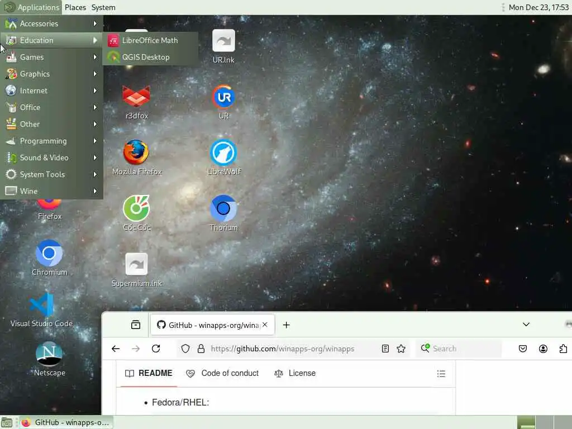
Task: Open the README outline list icon
Action: [x=441, y=374]
